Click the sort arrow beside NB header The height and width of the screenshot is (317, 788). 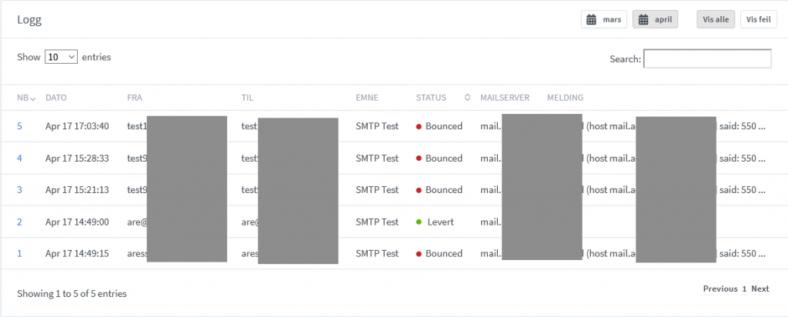pyautogui.click(x=33, y=98)
